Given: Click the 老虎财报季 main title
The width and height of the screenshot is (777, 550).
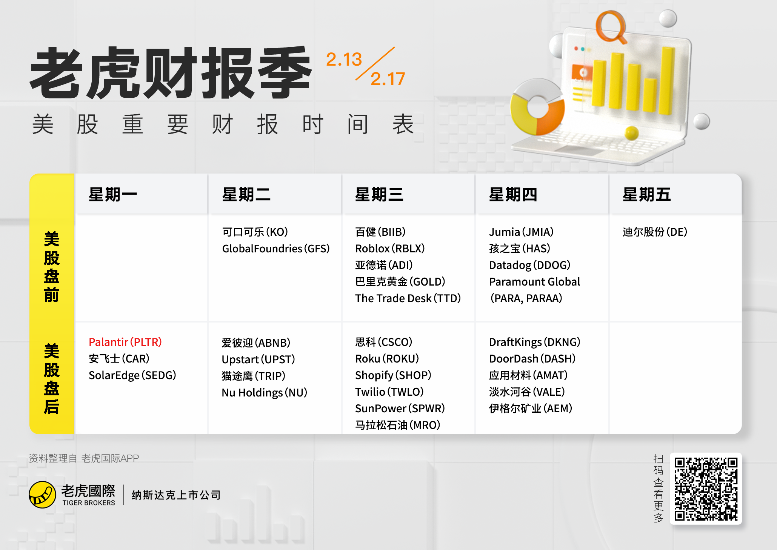Looking at the screenshot, I should pos(171,73).
